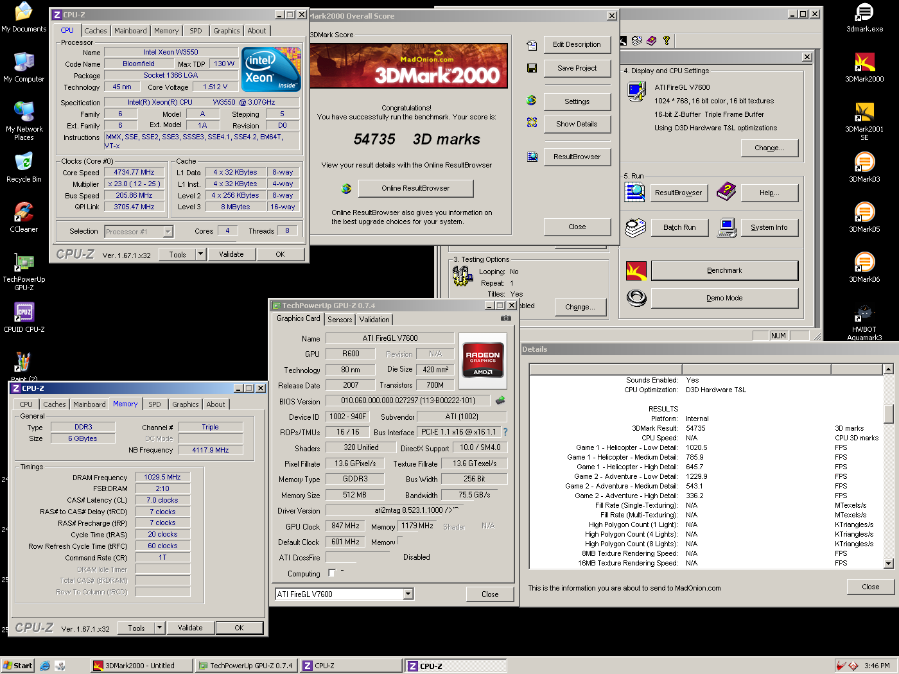This screenshot has height=674, width=899.
Task: Open 3DMark05 desktop shortcut
Action: coord(864,218)
